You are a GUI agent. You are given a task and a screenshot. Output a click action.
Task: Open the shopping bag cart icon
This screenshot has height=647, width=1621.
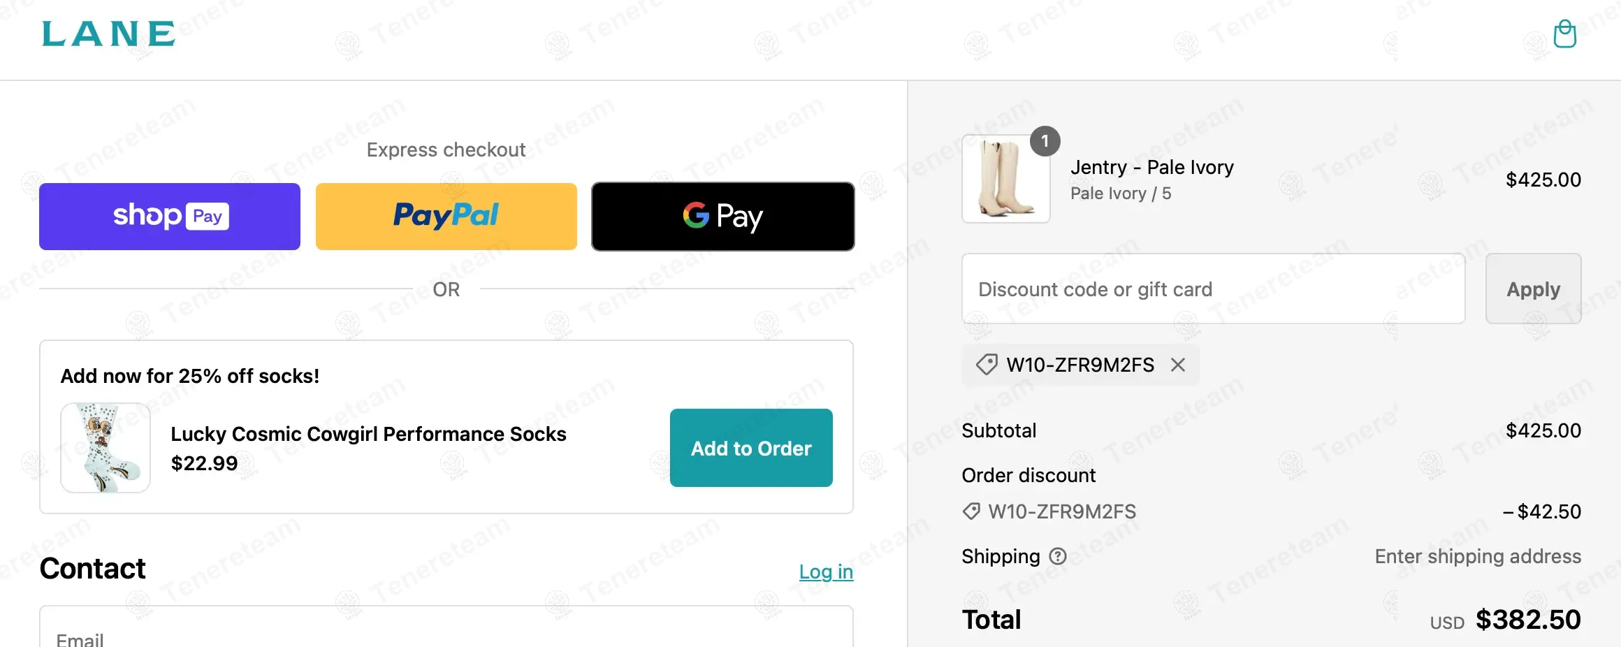point(1564,34)
